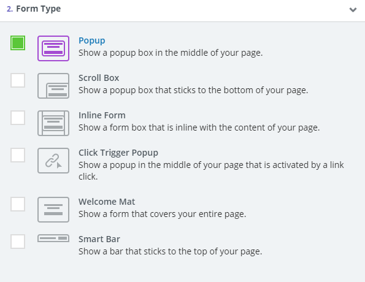Viewport: 365px width, 282px height.
Task: Click the 'Form Type' section heading
Action: [x=39, y=9]
